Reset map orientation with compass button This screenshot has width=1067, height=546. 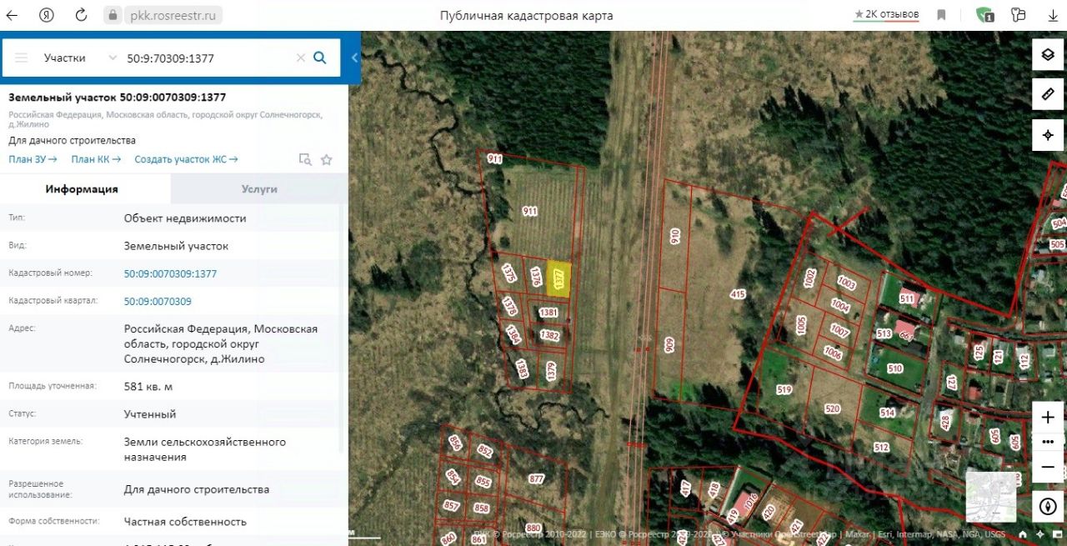[x=1048, y=506]
